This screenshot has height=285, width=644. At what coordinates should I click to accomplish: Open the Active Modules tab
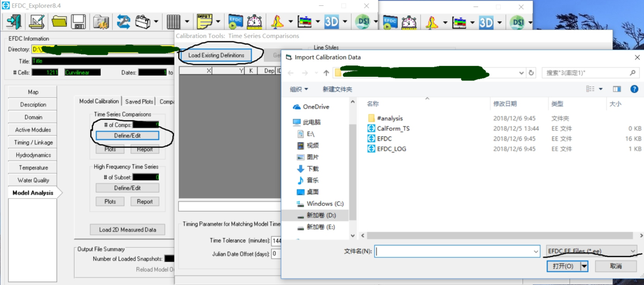(33, 130)
